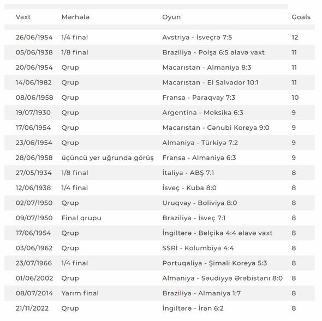Click the Mərhələ column header
The width and height of the screenshot is (322, 321).
click(75, 17)
